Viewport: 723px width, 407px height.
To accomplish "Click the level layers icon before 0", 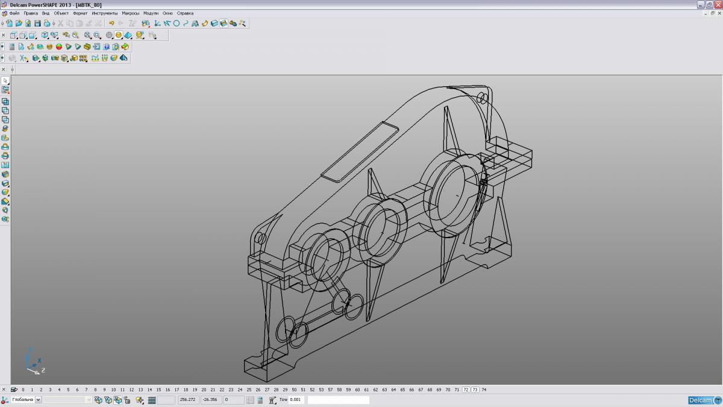I will (14, 390).
